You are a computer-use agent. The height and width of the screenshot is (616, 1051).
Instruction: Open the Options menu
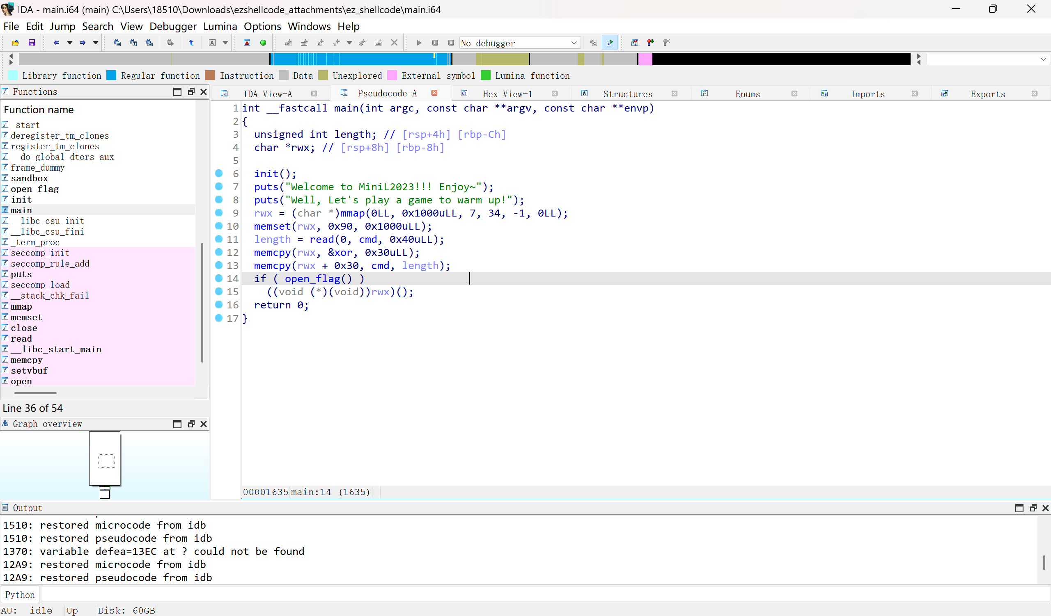(x=262, y=26)
